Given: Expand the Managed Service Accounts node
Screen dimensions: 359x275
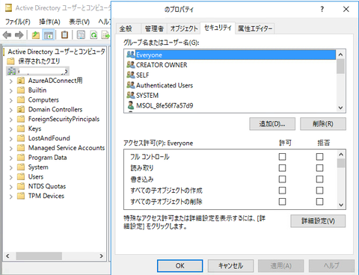Looking at the screenshot, I should pyautogui.click(x=10, y=149).
